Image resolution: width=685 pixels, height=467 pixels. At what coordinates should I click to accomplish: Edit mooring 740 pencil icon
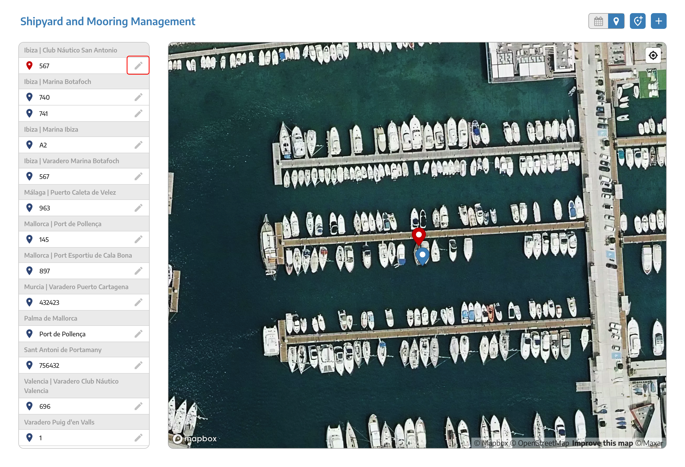pyautogui.click(x=138, y=97)
